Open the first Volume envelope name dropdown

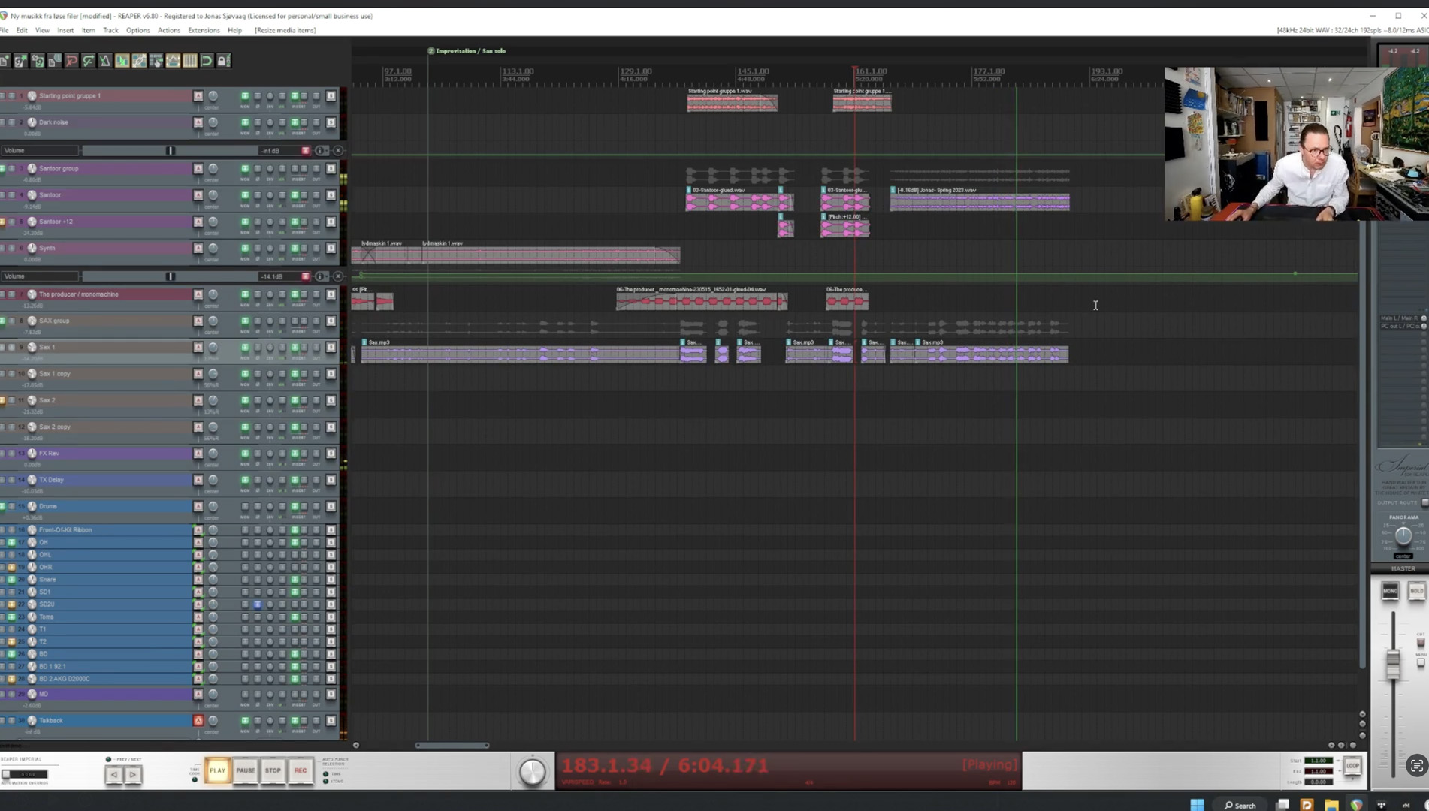(x=41, y=151)
